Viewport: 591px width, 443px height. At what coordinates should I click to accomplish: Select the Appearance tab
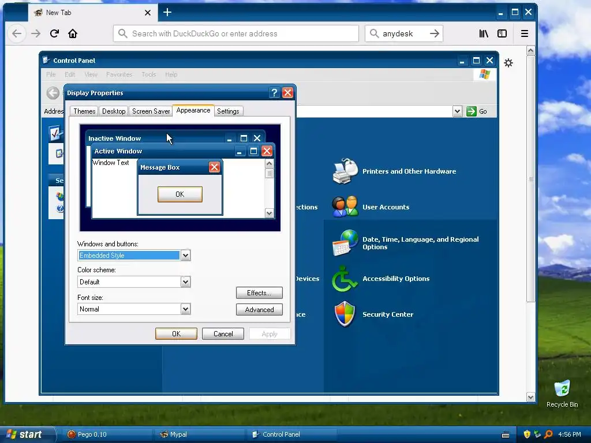click(193, 110)
